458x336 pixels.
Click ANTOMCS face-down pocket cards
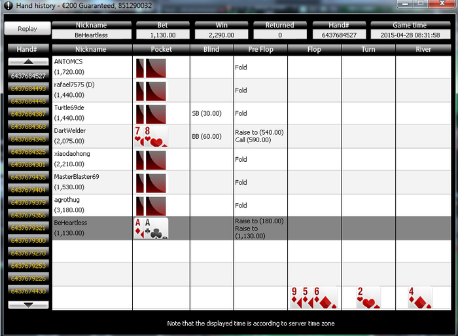(x=151, y=68)
